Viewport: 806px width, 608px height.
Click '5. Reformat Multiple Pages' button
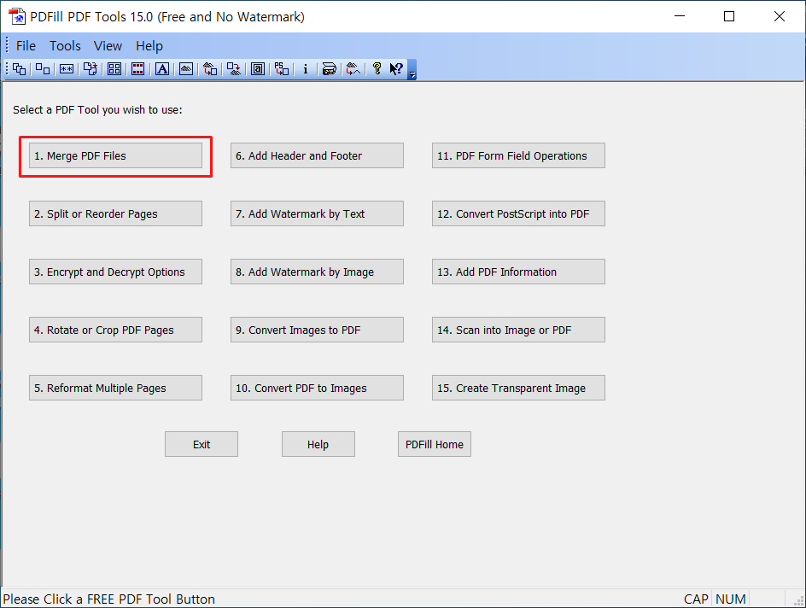115,388
